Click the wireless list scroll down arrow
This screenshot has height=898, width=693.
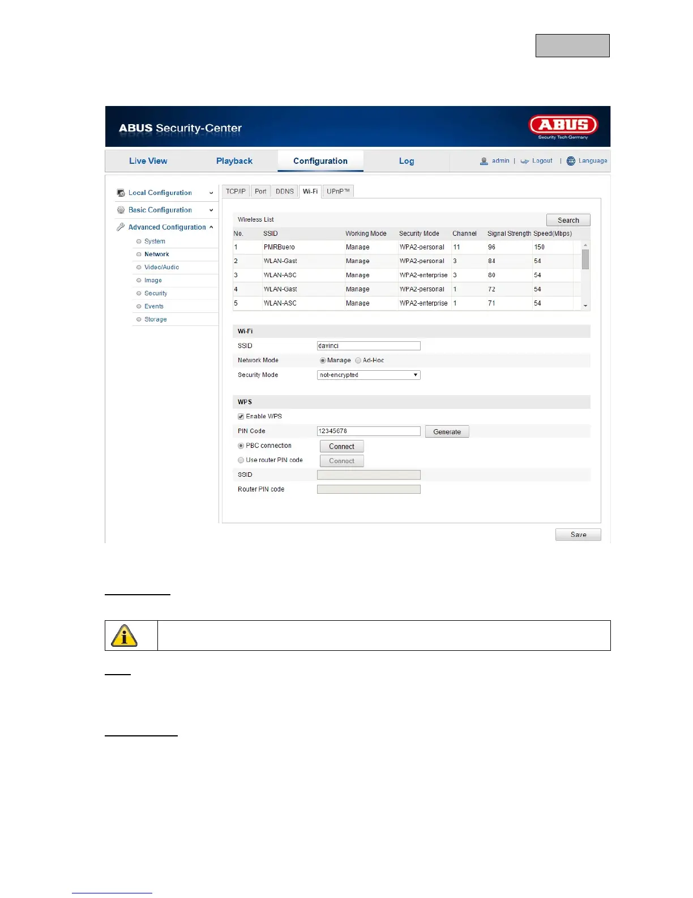point(585,306)
